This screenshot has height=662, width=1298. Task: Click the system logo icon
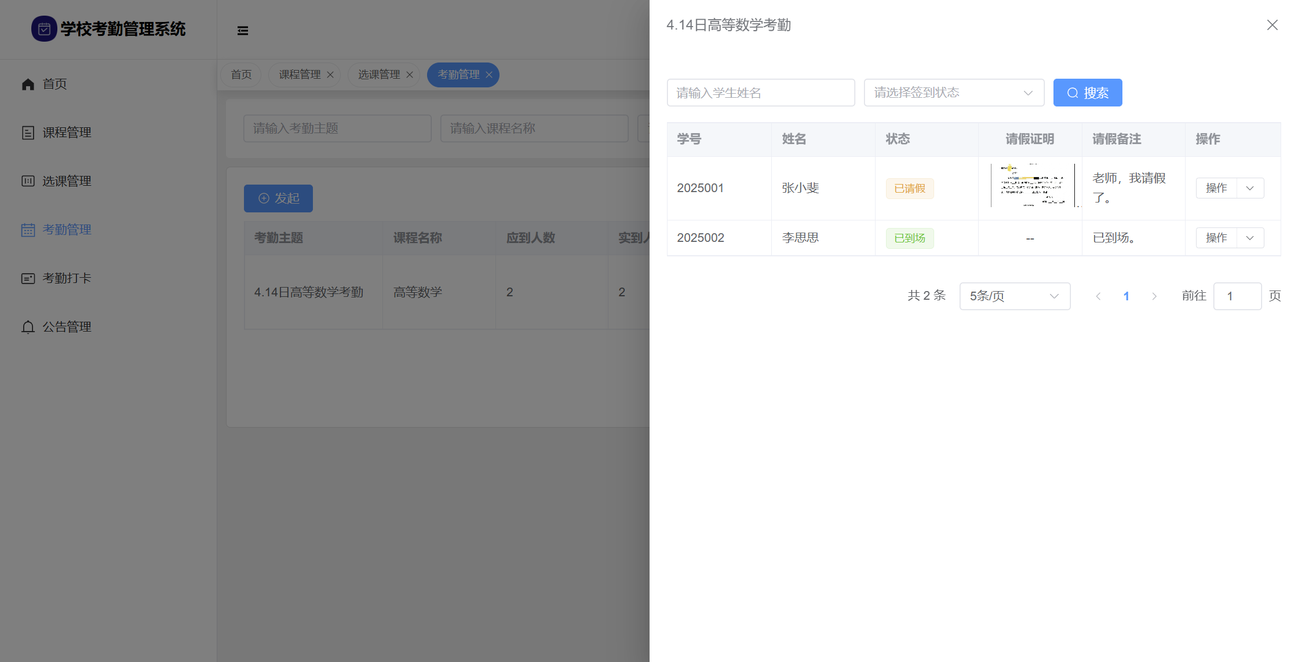click(44, 29)
